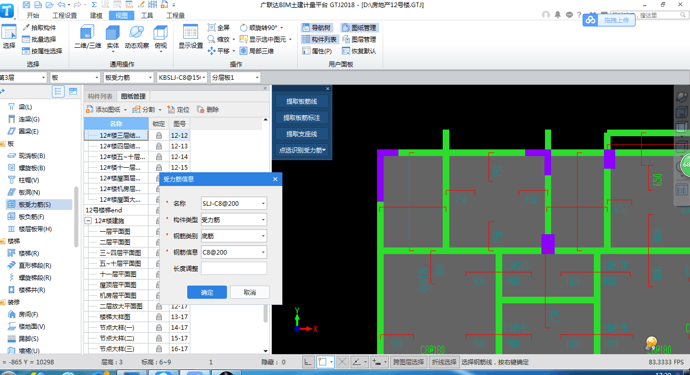Click the 动态观察 orbit tool
Image resolution: width=690 pixels, height=375 pixels.
(x=137, y=37)
